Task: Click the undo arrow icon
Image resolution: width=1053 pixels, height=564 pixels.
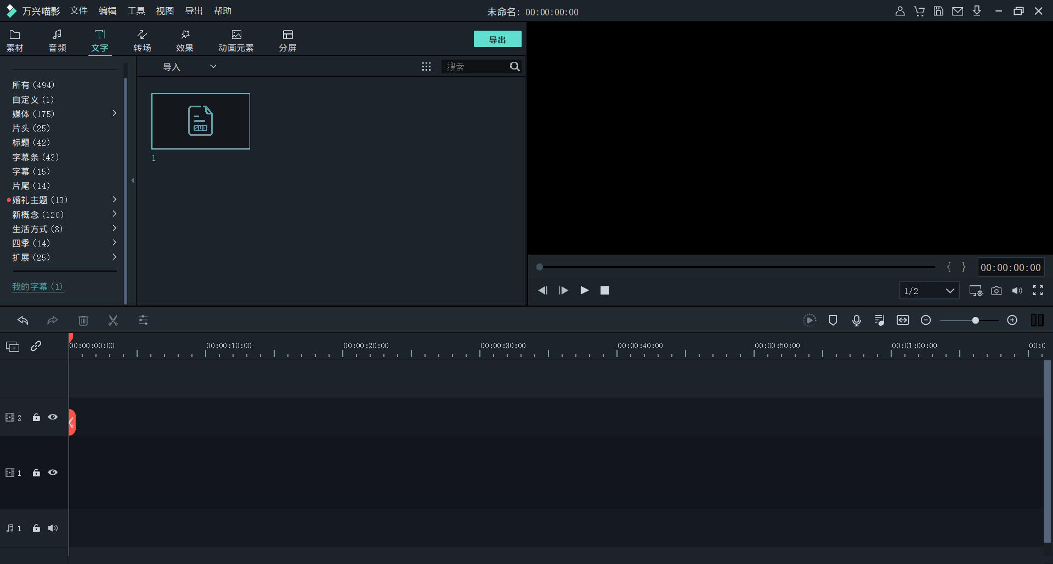Action: tap(22, 320)
